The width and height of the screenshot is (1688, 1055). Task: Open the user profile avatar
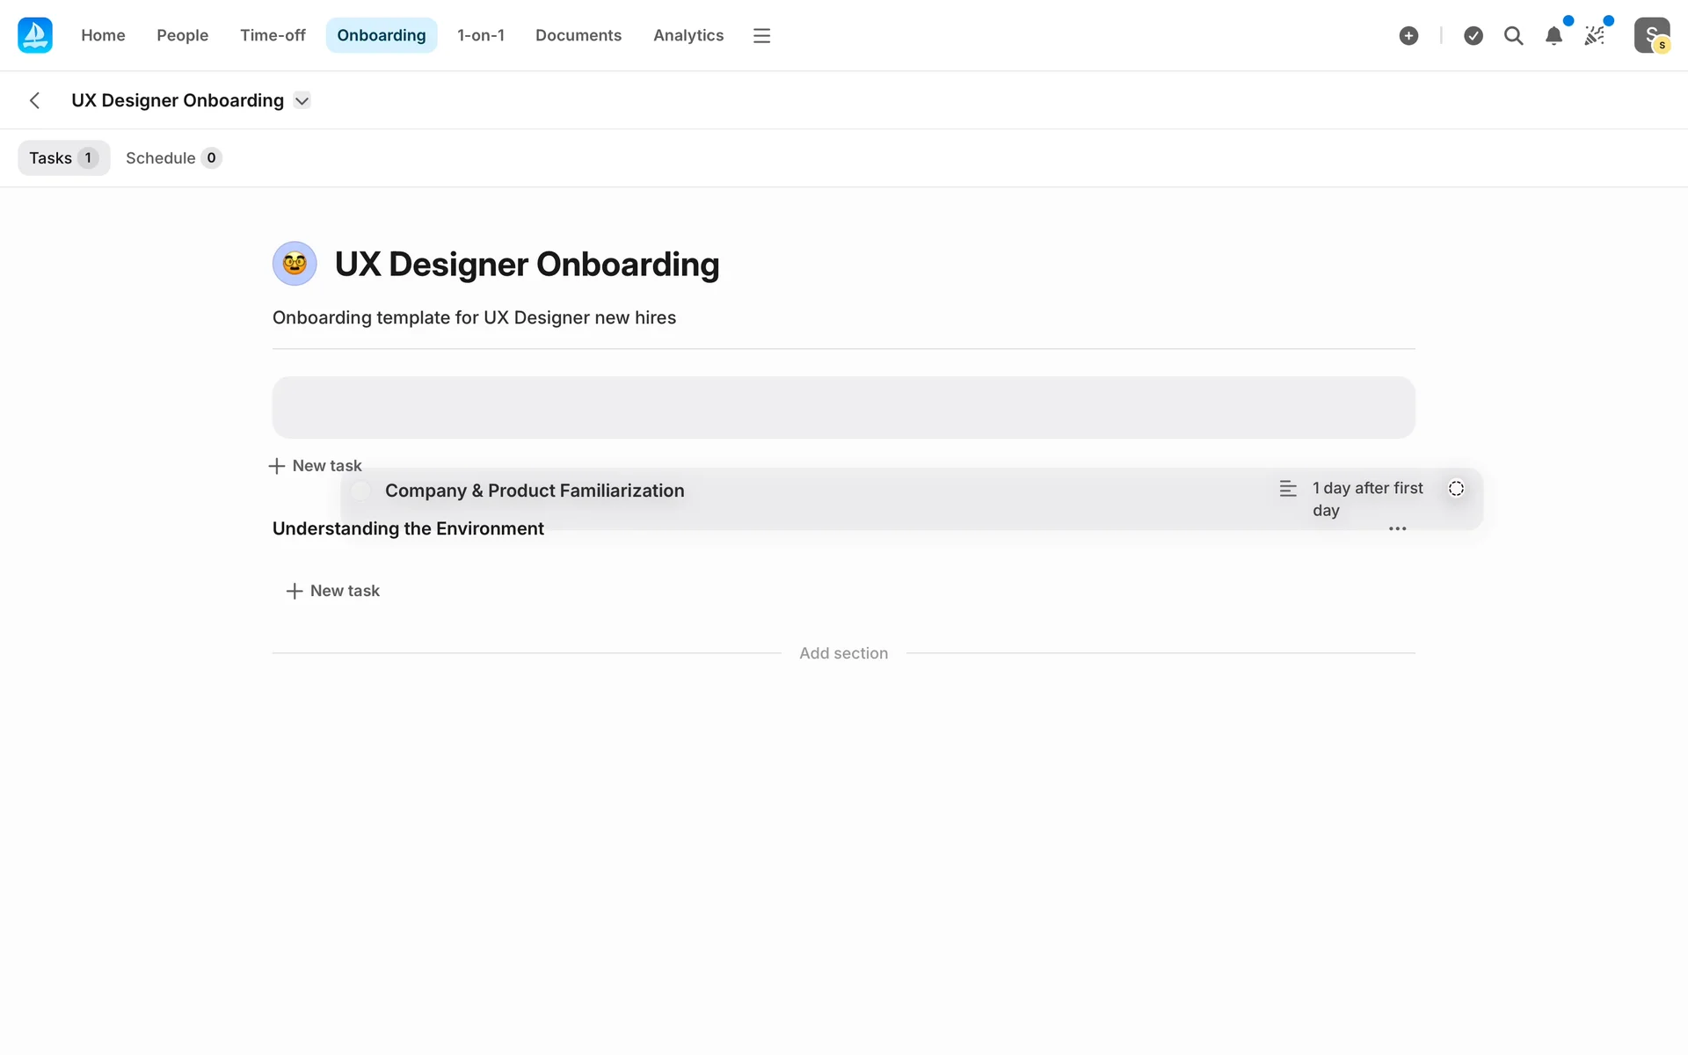tap(1651, 35)
